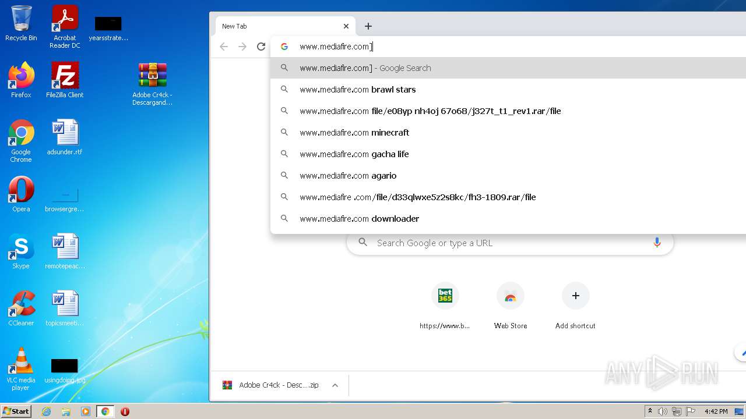
Task: Choose the 'minecraft' suggestion
Action: tap(508, 133)
